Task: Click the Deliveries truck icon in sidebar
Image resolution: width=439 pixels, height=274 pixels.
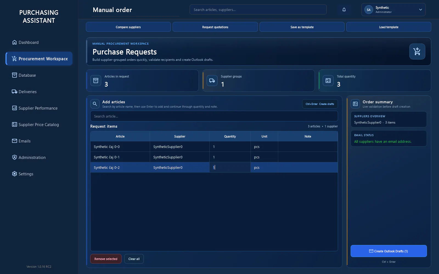Action: click(15, 92)
